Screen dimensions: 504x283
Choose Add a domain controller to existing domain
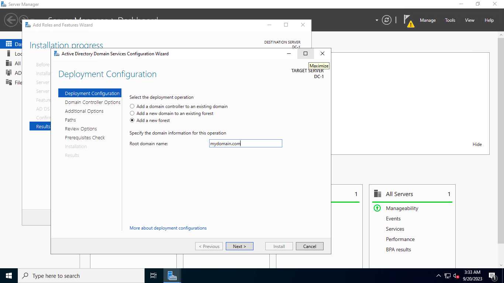pos(132,106)
